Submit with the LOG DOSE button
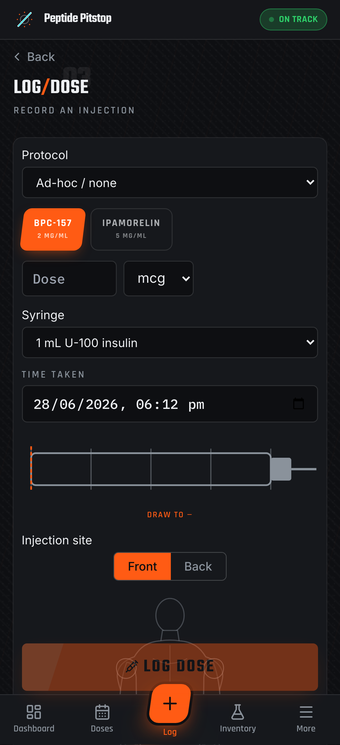This screenshot has width=340, height=745. [x=170, y=667]
